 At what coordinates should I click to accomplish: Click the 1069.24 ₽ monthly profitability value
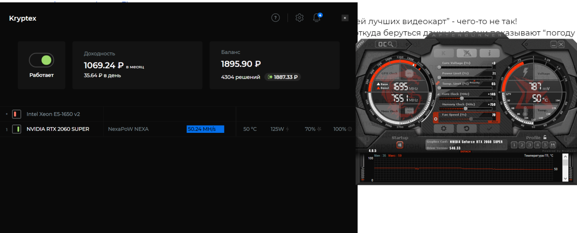click(x=104, y=65)
